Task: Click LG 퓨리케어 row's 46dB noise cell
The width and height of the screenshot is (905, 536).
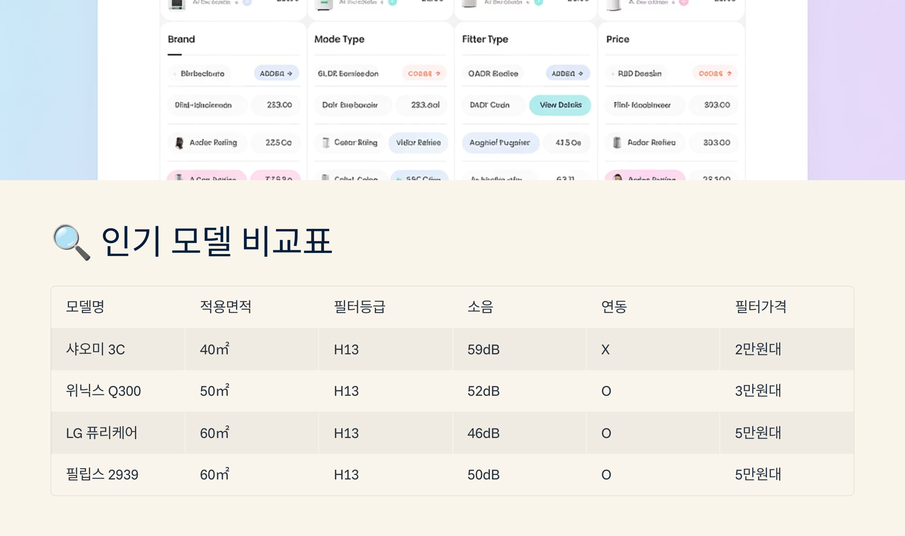Action: tap(483, 433)
